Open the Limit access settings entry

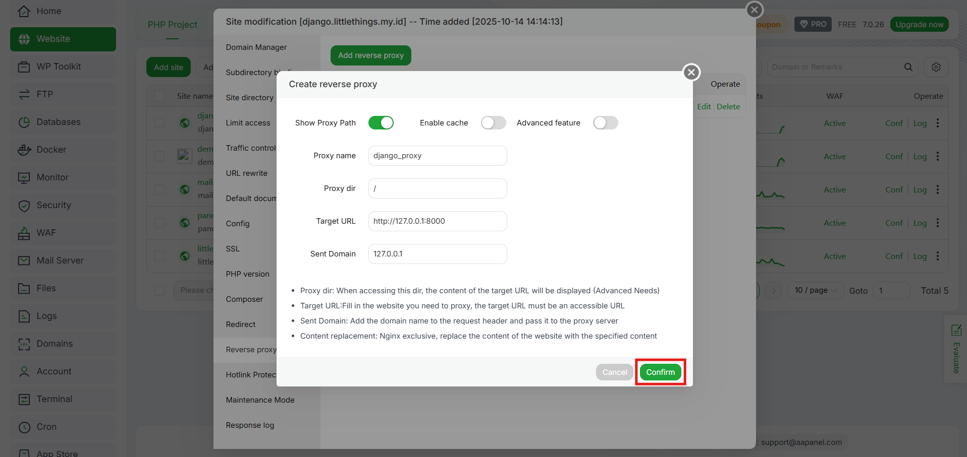coord(248,123)
